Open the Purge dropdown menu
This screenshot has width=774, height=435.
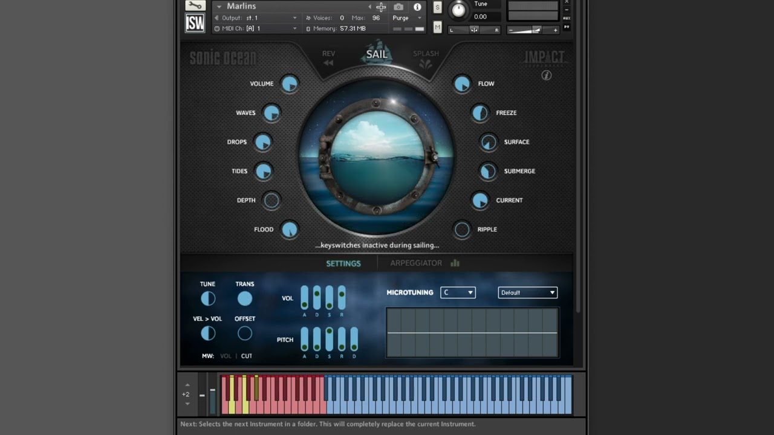[x=407, y=18]
